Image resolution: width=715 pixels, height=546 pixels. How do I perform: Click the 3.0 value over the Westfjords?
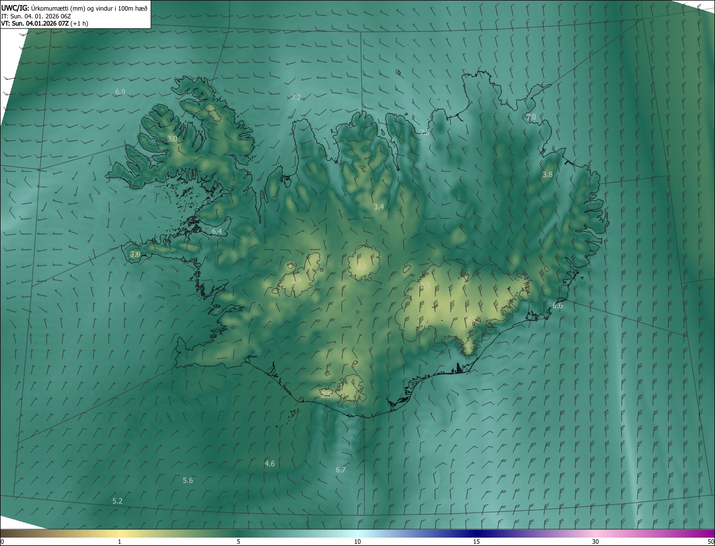[x=172, y=138]
